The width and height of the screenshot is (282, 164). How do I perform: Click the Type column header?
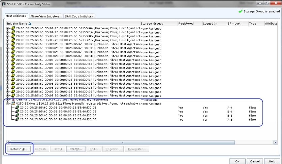tap(256, 24)
